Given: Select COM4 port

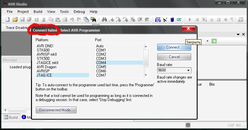Looking at the screenshot, I should tap(119, 63).
